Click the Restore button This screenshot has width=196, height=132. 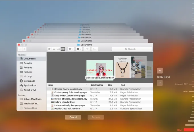pos(96,117)
